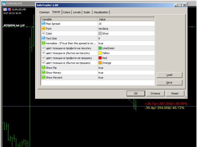This screenshot has height=147, width=197.
Task: Change the Show Money value true
Action: click(126, 73)
